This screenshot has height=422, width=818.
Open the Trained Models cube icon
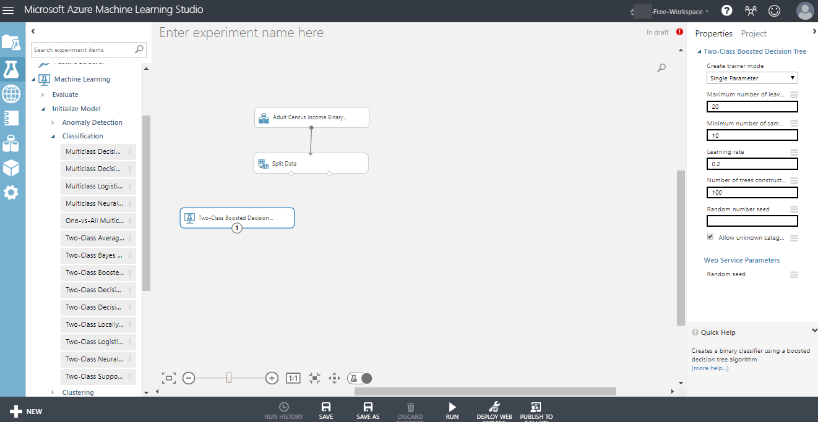point(11,168)
